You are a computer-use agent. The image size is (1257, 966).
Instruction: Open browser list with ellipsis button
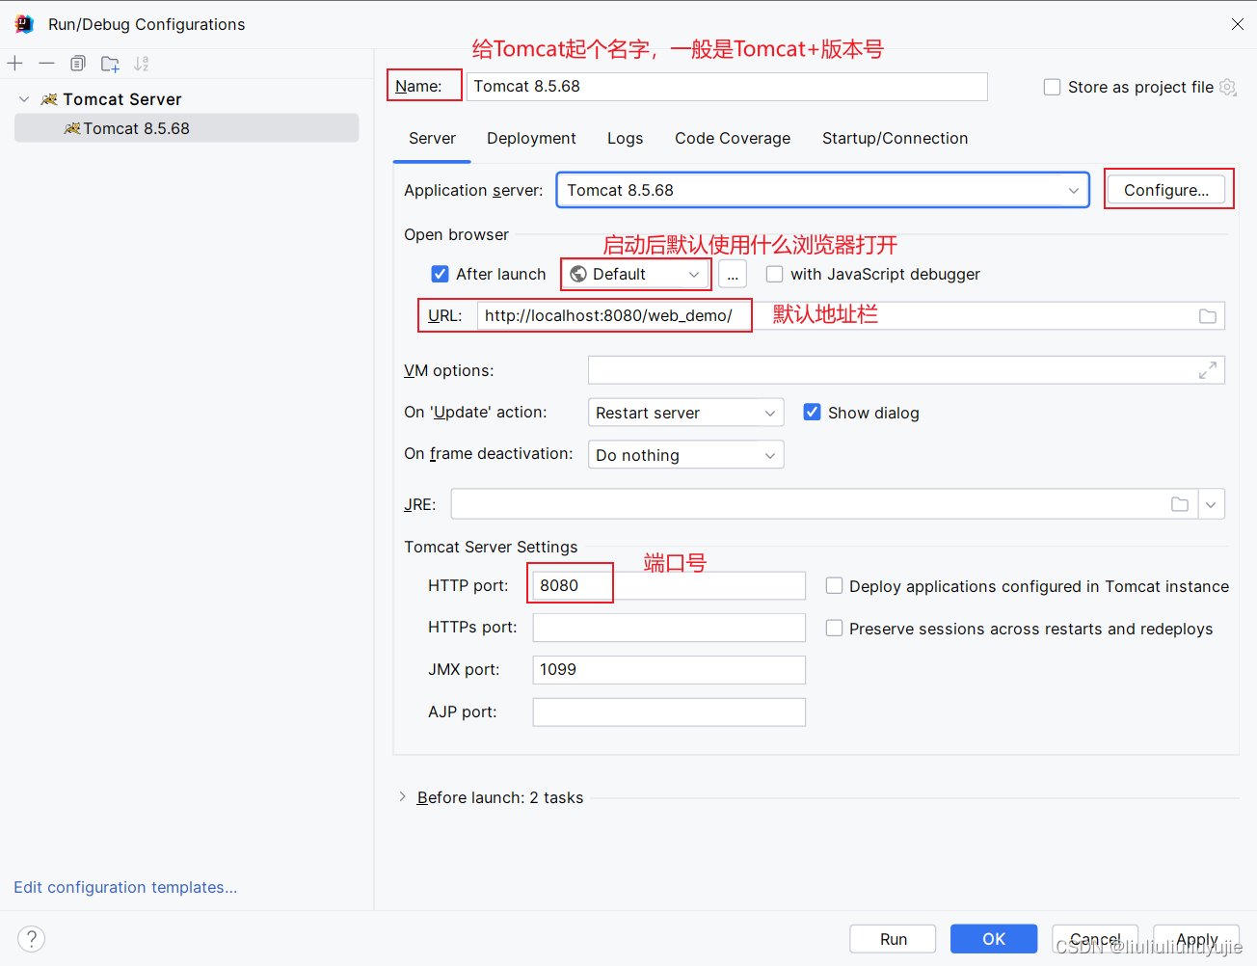pos(733,275)
